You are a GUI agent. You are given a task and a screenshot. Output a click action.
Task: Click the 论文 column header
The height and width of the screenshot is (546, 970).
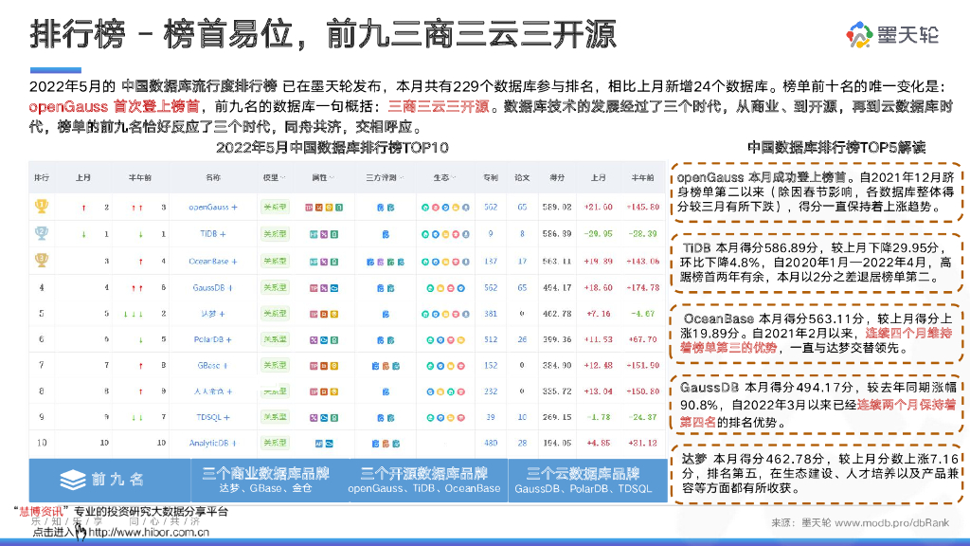pos(522,177)
